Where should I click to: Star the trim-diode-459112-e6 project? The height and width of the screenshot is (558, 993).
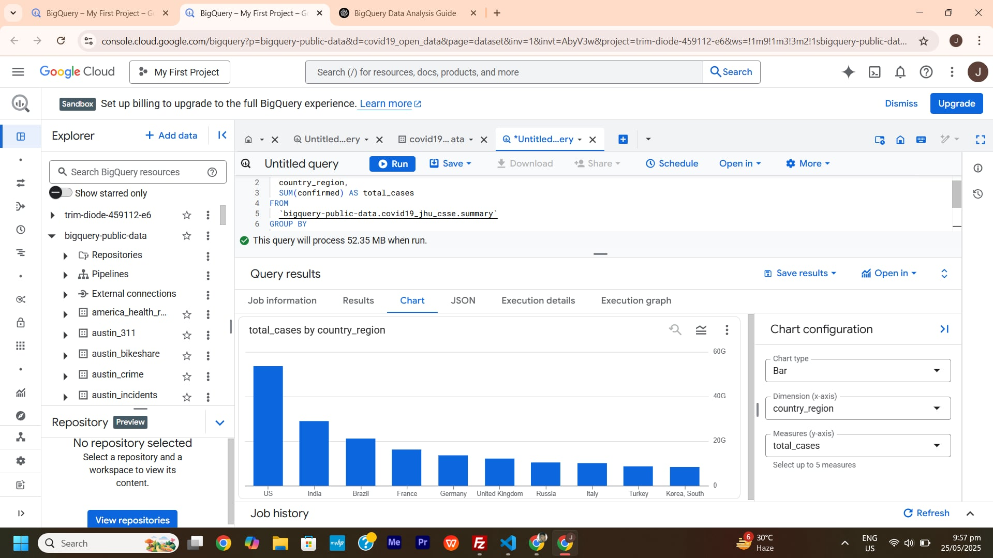(x=187, y=215)
